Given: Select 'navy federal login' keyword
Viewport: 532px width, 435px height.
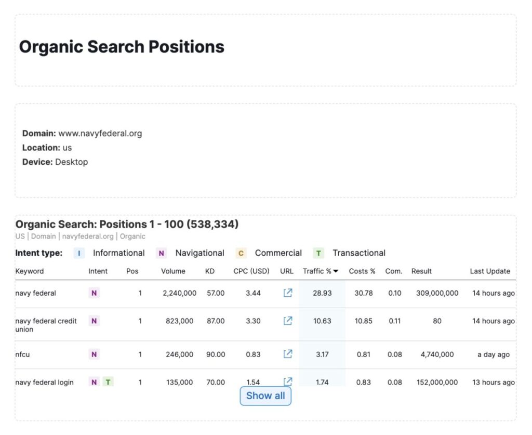Looking at the screenshot, I should (x=45, y=383).
